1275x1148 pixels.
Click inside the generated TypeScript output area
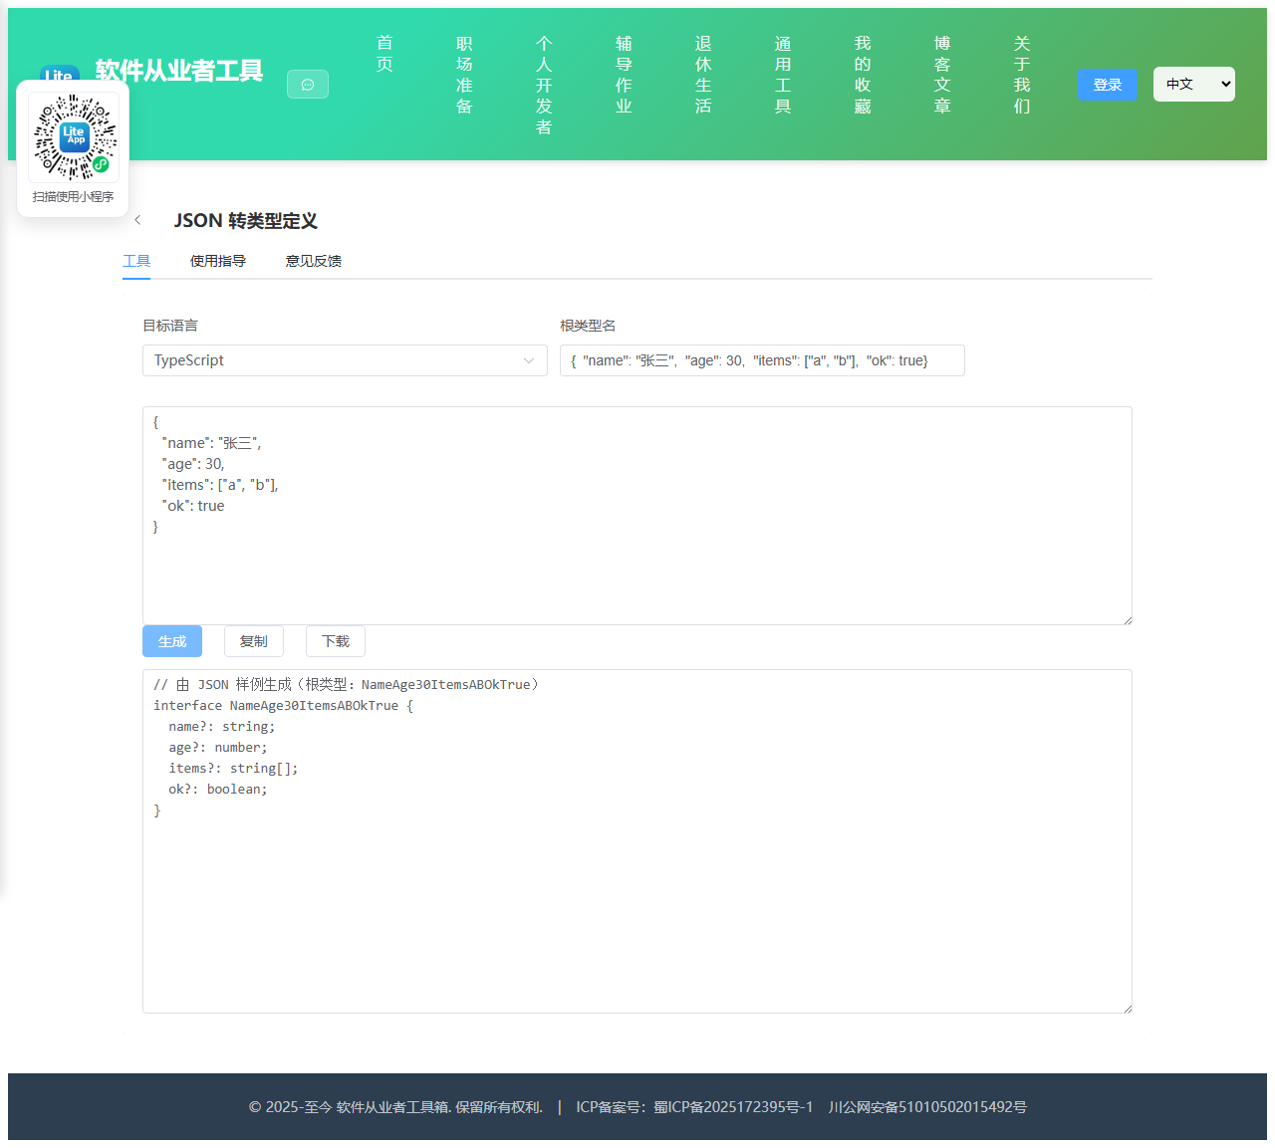coord(637,841)
